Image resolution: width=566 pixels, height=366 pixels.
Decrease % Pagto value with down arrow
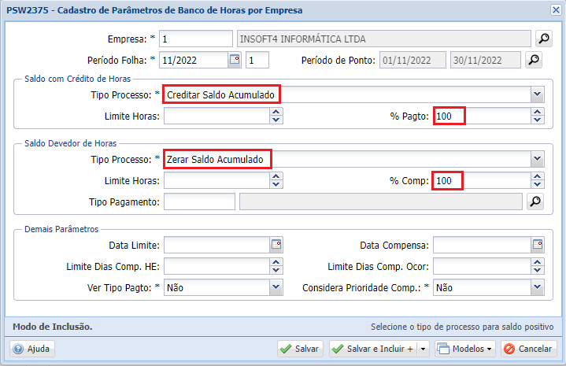[x=538, y=120]
